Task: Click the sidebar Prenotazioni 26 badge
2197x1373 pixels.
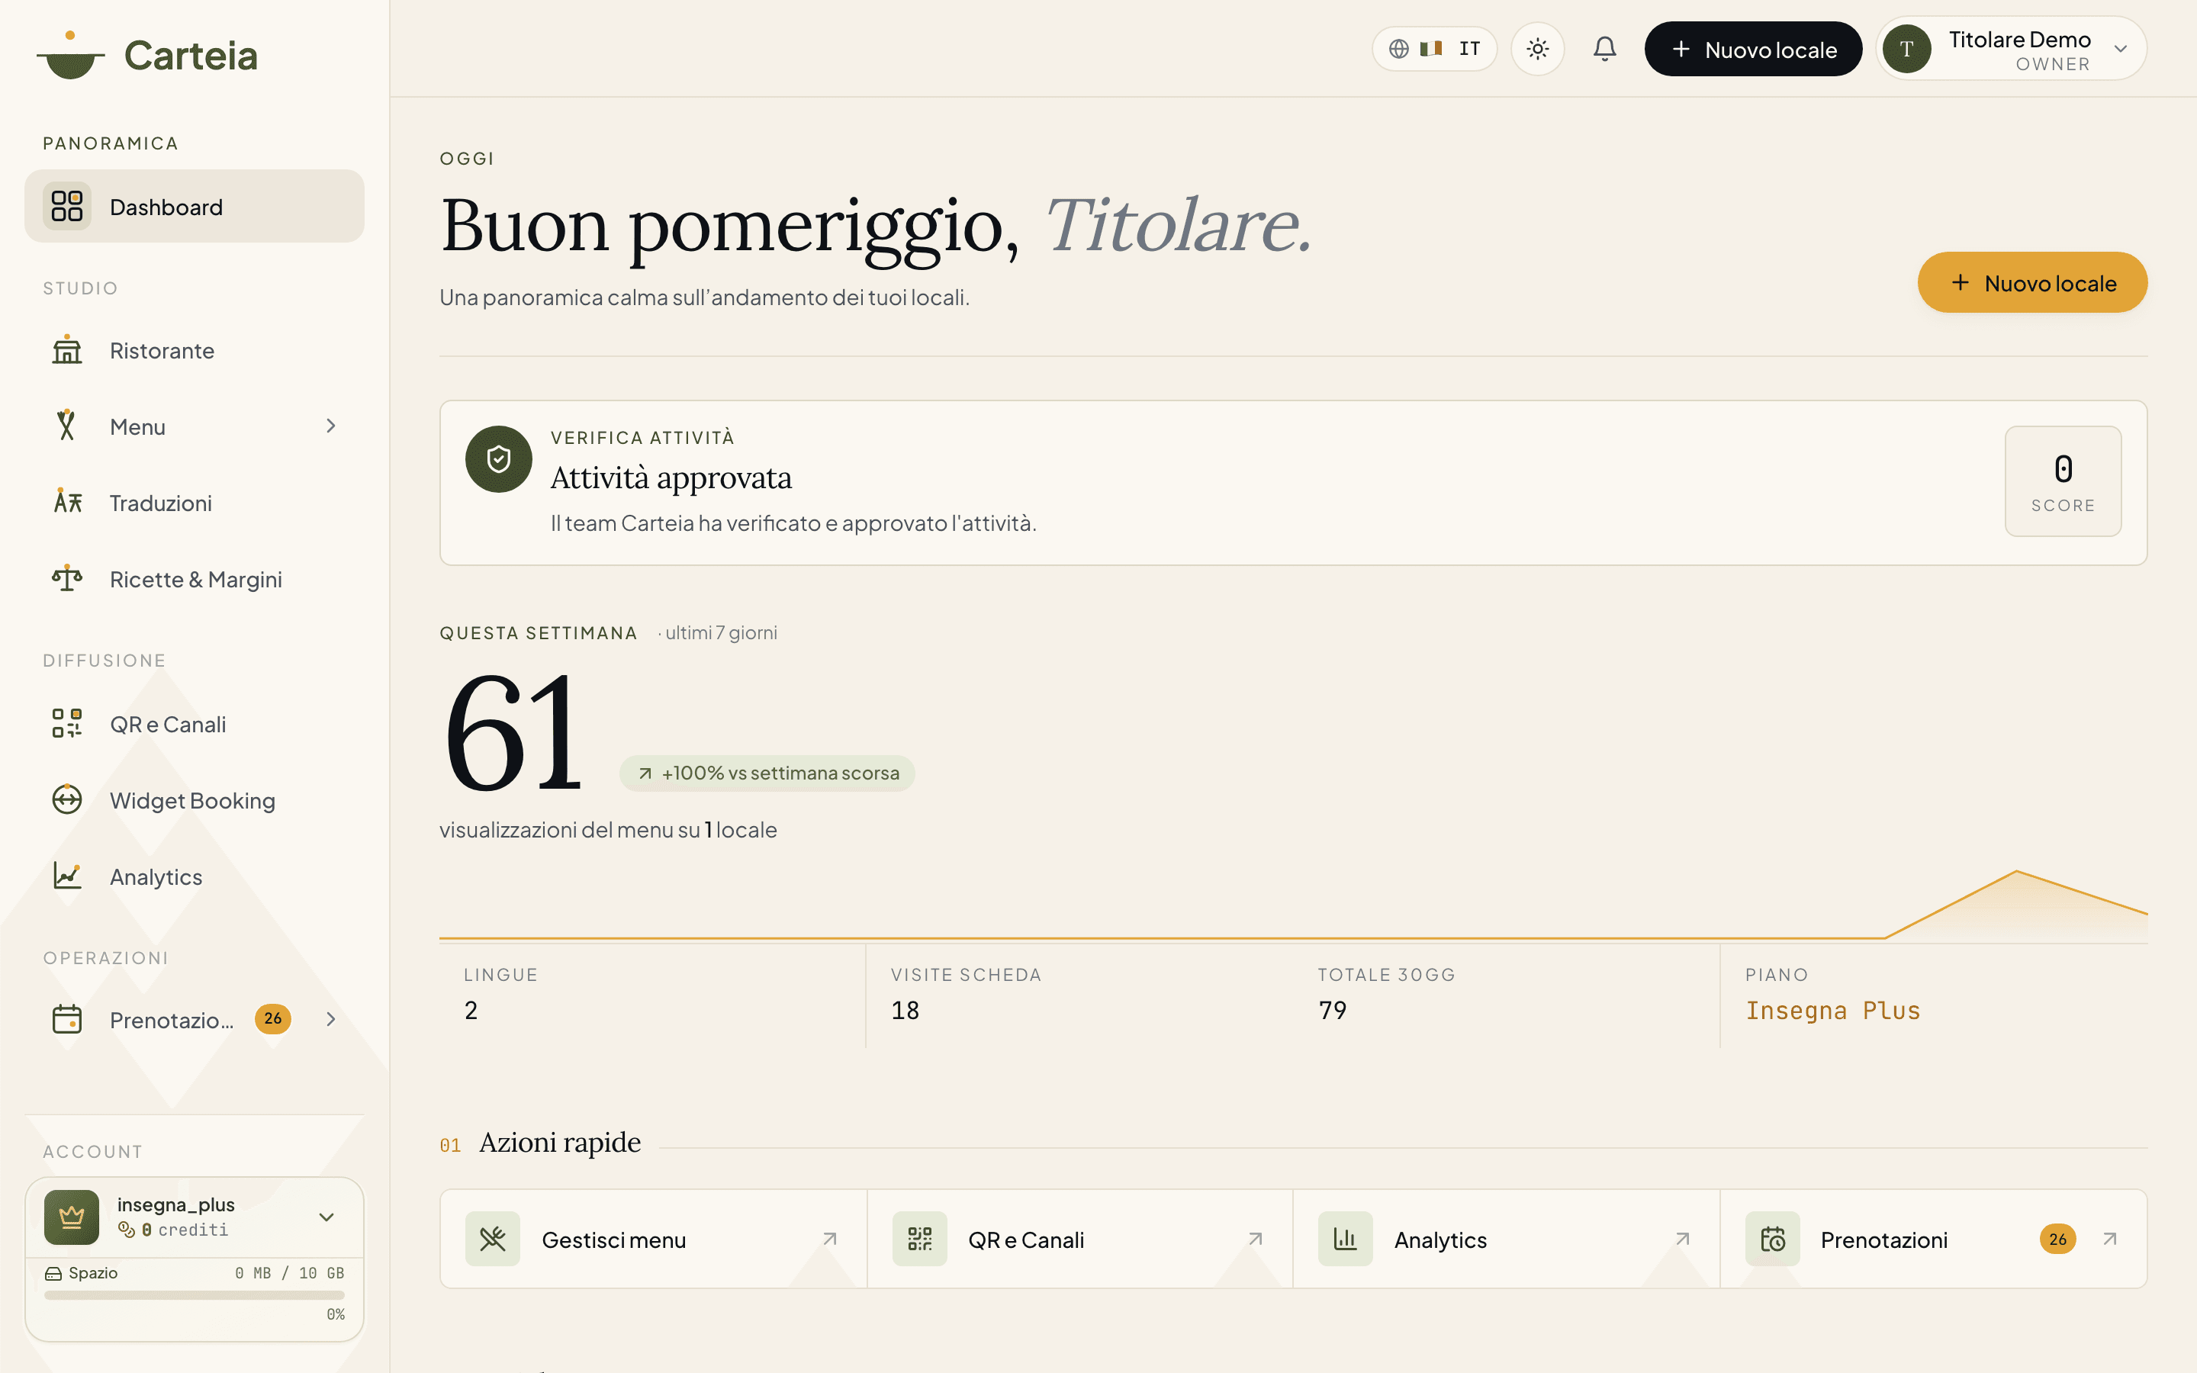Action: point(272,1019)
